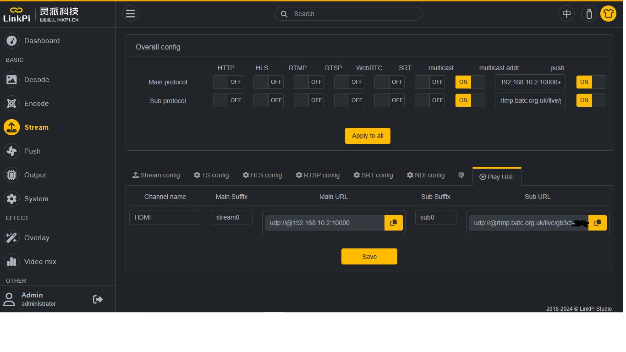Toggle Main protocol WebRTC switch

pos(389,82)
